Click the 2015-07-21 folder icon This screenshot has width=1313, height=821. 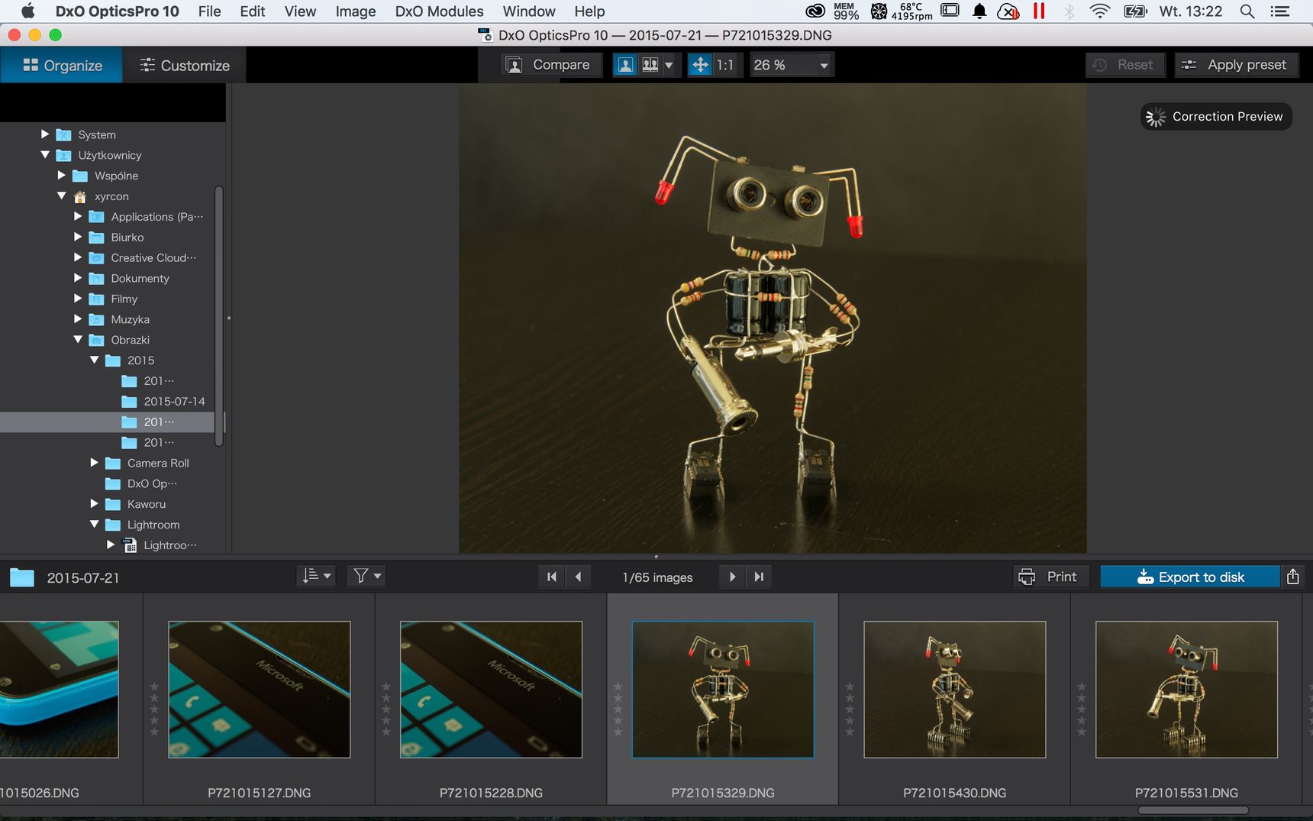pos(21,578)
